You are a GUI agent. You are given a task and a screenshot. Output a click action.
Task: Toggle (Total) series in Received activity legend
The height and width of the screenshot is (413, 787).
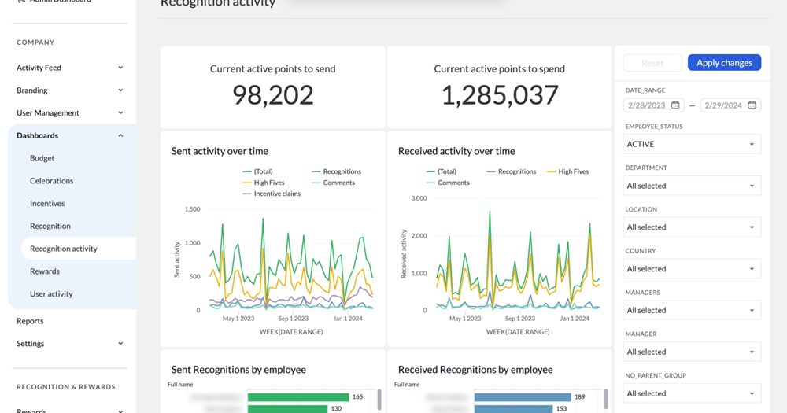coord(442,171)
